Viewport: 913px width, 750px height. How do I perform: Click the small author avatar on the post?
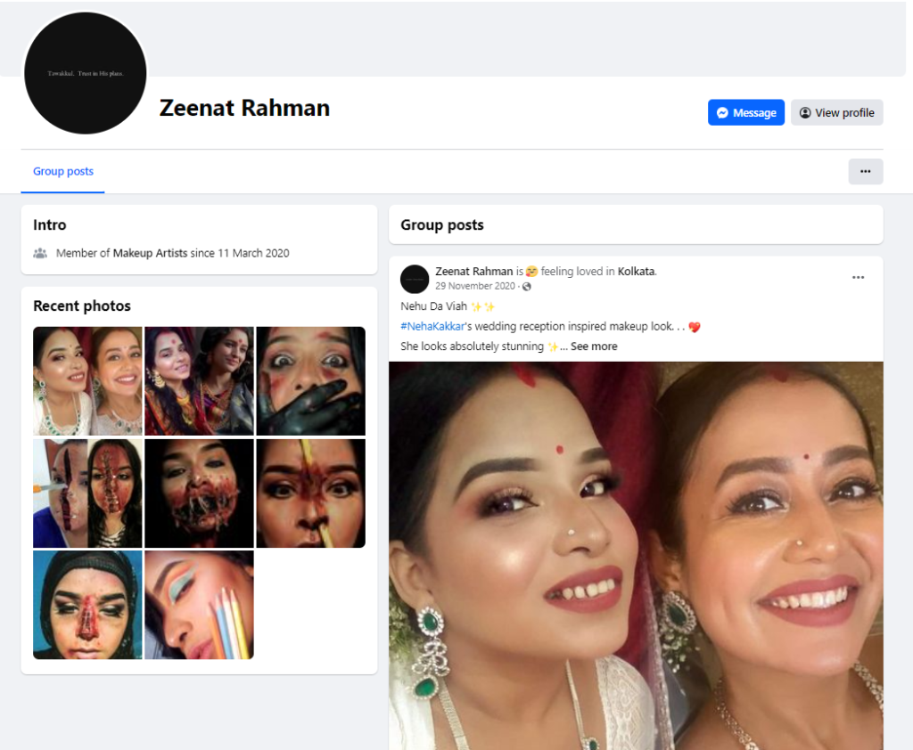[x=415, y=279]
